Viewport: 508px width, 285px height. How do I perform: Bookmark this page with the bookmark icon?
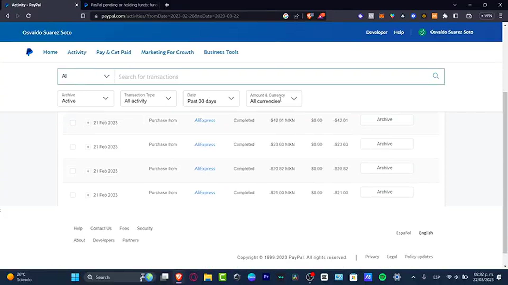coord(83,16)
